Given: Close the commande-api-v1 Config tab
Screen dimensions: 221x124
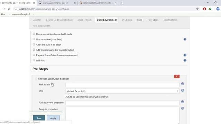Looking at the screenshot, I should click(34, 3).
